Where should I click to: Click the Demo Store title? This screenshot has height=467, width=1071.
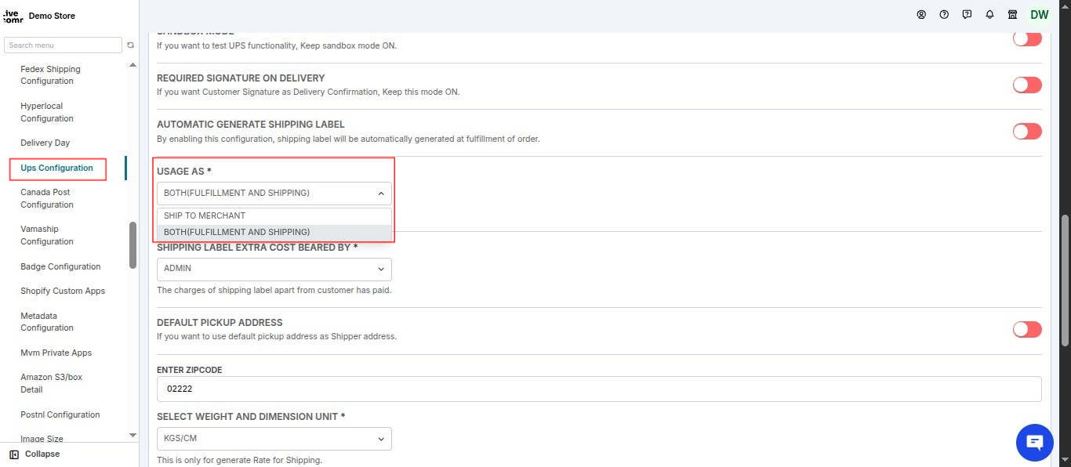52,16
